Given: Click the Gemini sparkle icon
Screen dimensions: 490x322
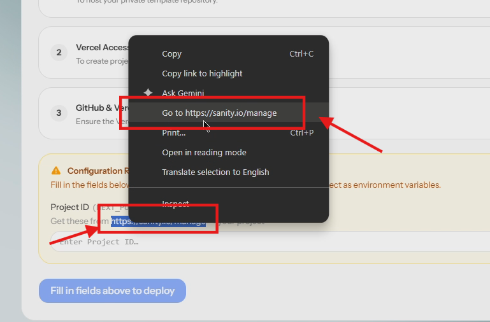Looking at the screenshot, I should (x=148, y=93).
